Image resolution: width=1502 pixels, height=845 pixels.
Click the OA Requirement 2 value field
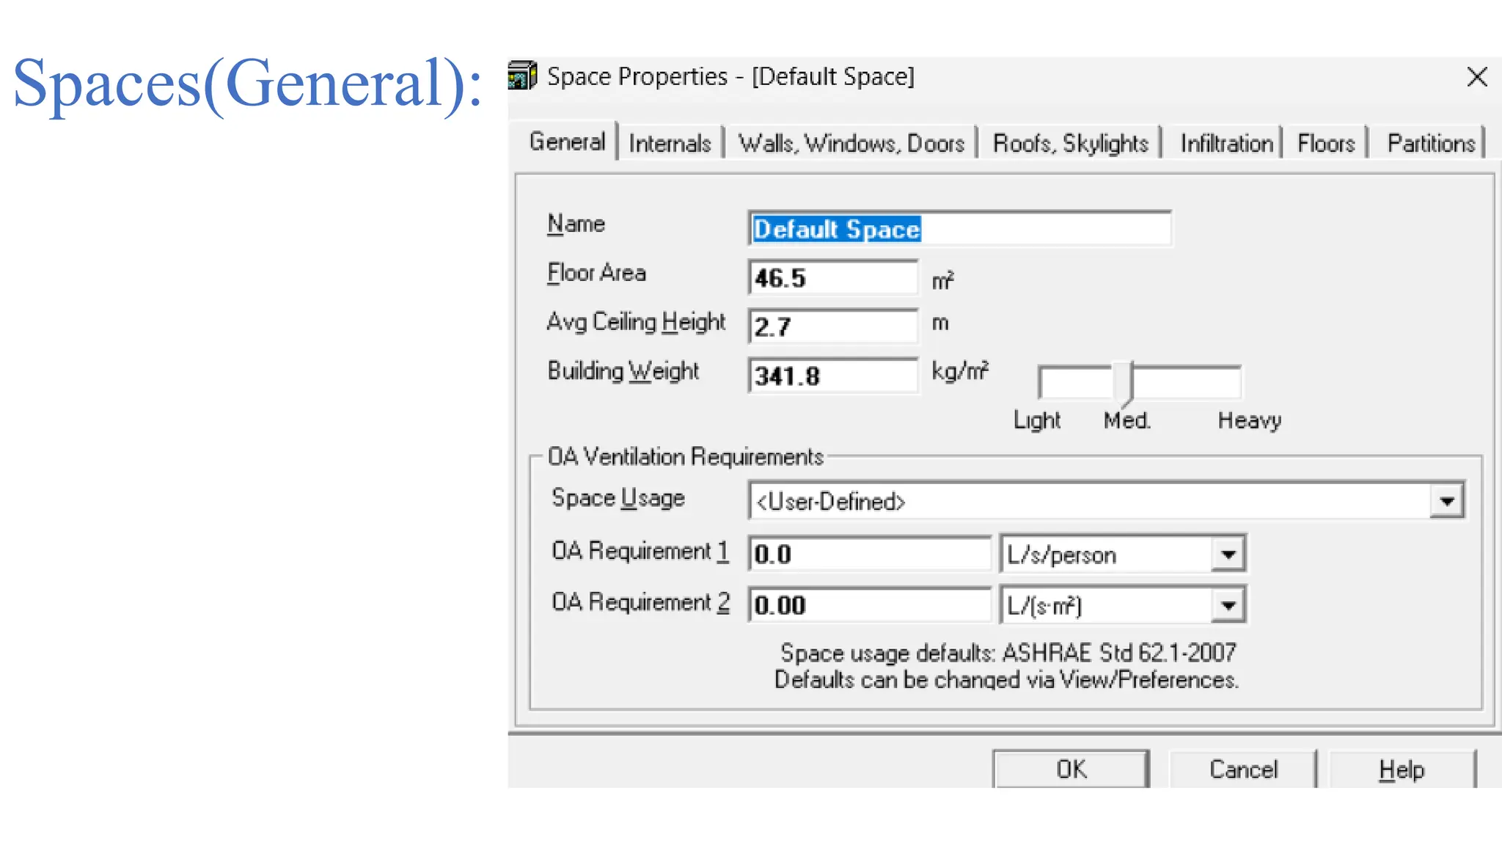coord(869,605)
